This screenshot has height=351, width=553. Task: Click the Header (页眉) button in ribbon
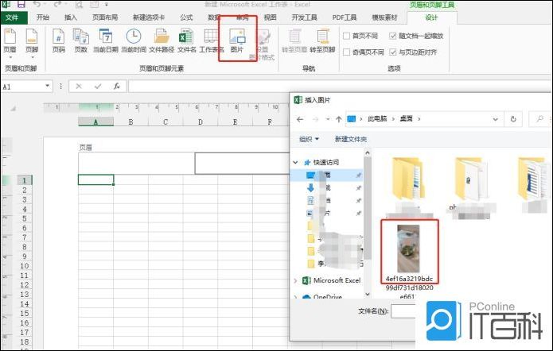(x=10, y=41)
